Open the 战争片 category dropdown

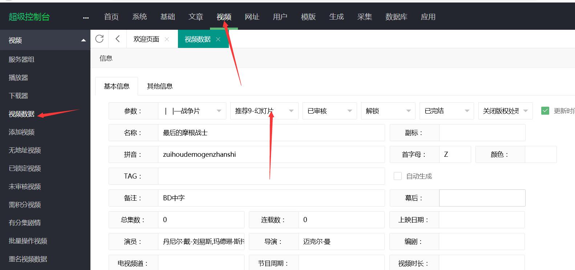pyautogui.click(x=192, y=111)
